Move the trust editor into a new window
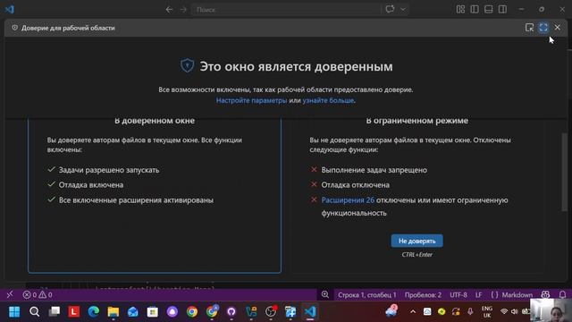The width and height of the screenshot is (572, 322). (529, 28)
